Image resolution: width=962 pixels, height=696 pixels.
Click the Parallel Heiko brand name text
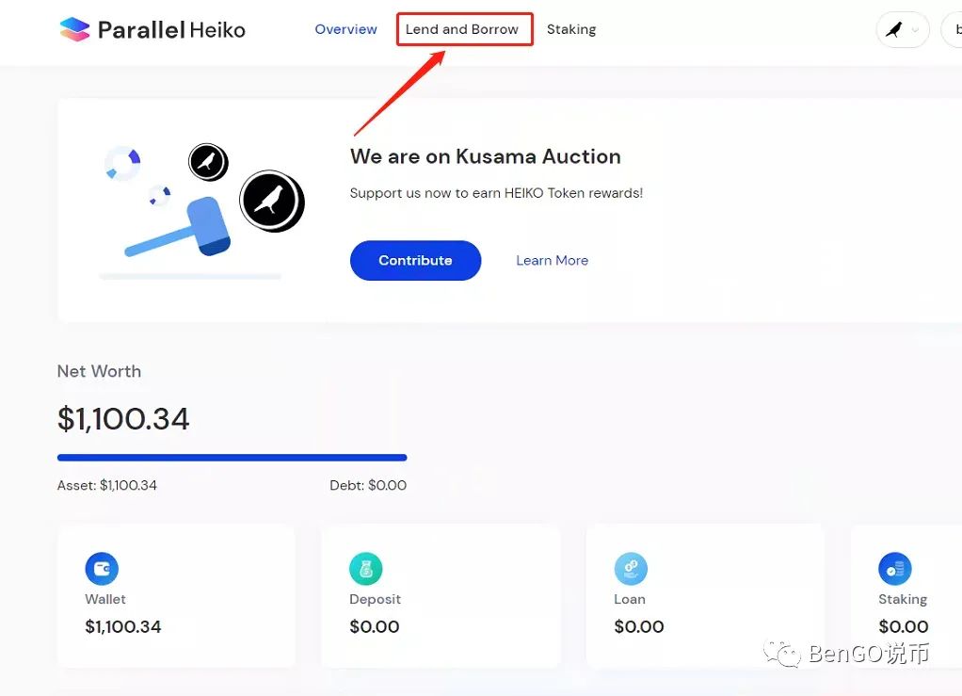coord(171,29)
